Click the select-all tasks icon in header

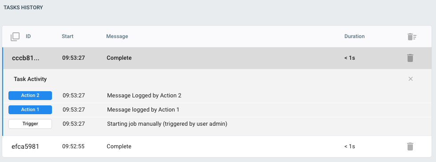(15, 37)
